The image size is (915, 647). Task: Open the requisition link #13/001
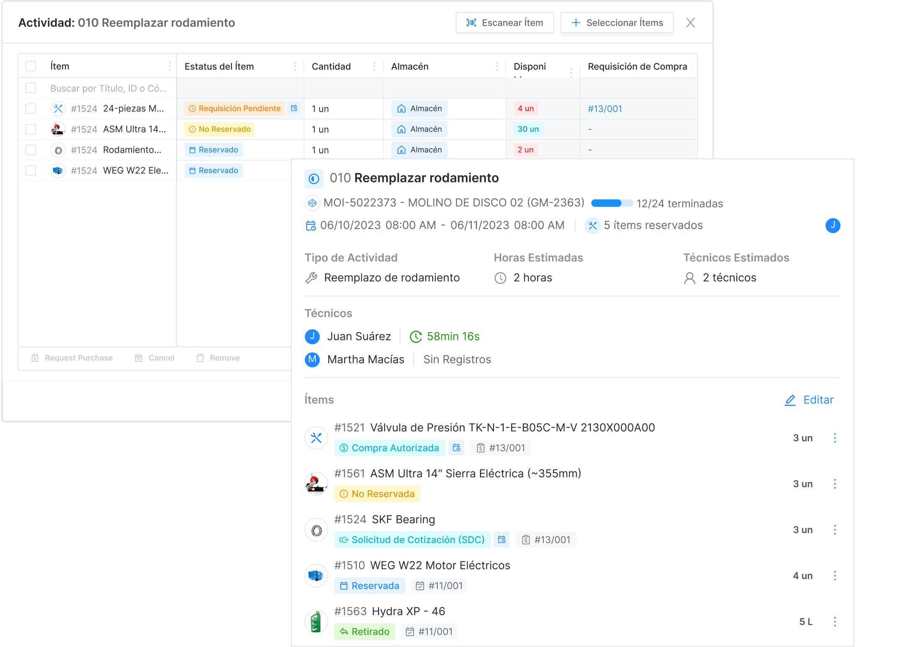click(605, 109)
